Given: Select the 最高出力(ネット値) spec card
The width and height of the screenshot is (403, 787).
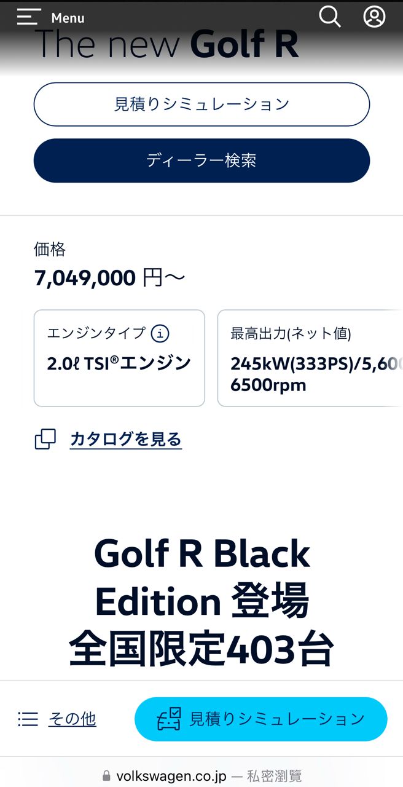Looking at the screenshot, I should click(310, 358).
